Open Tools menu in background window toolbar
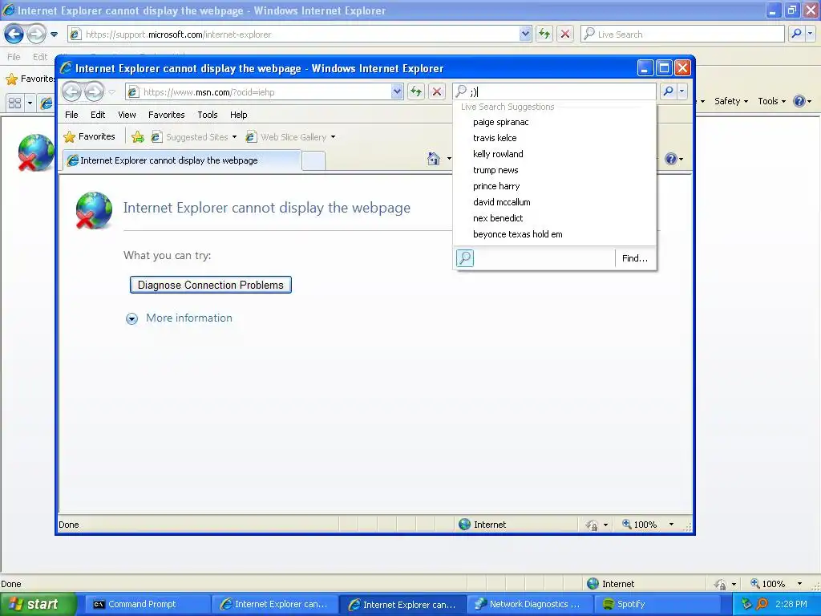Image resolution: width=821 pixels, height=616 pixels. coord(772,102)
